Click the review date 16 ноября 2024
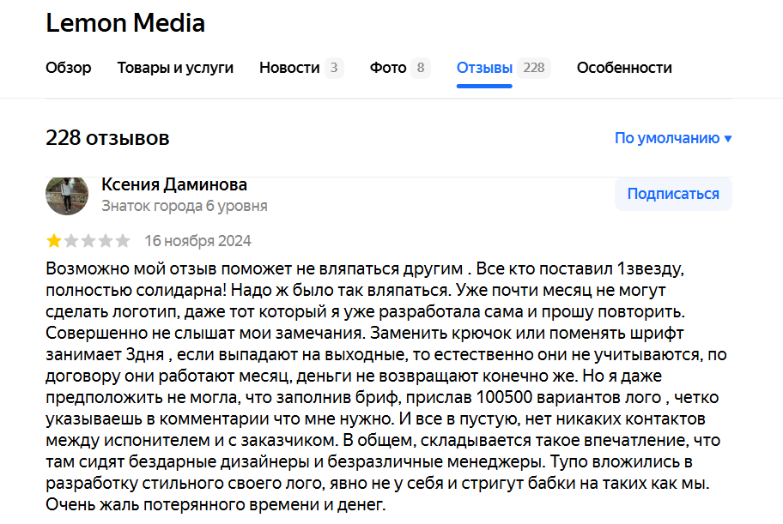783x524 pixels. click(197, 241)
